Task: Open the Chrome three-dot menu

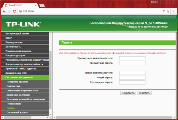Action: [x=174, y=11]
